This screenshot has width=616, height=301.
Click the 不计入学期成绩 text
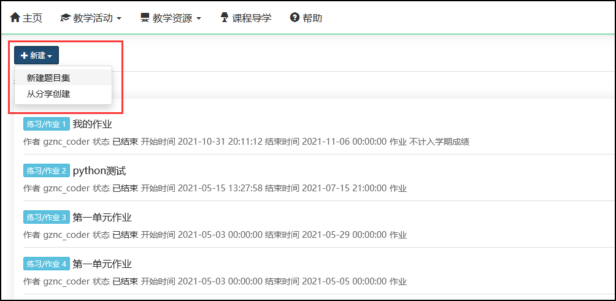tap(439, 142)
